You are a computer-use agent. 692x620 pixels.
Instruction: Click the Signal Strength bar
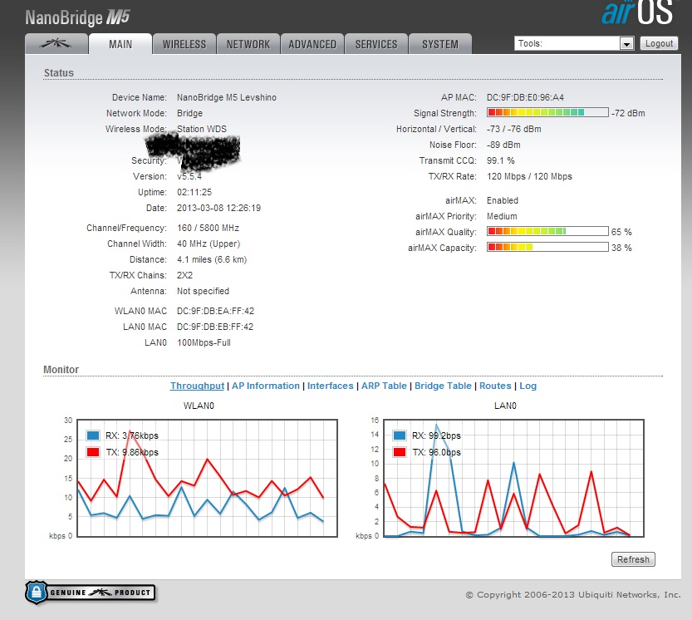tap(547, 112)
